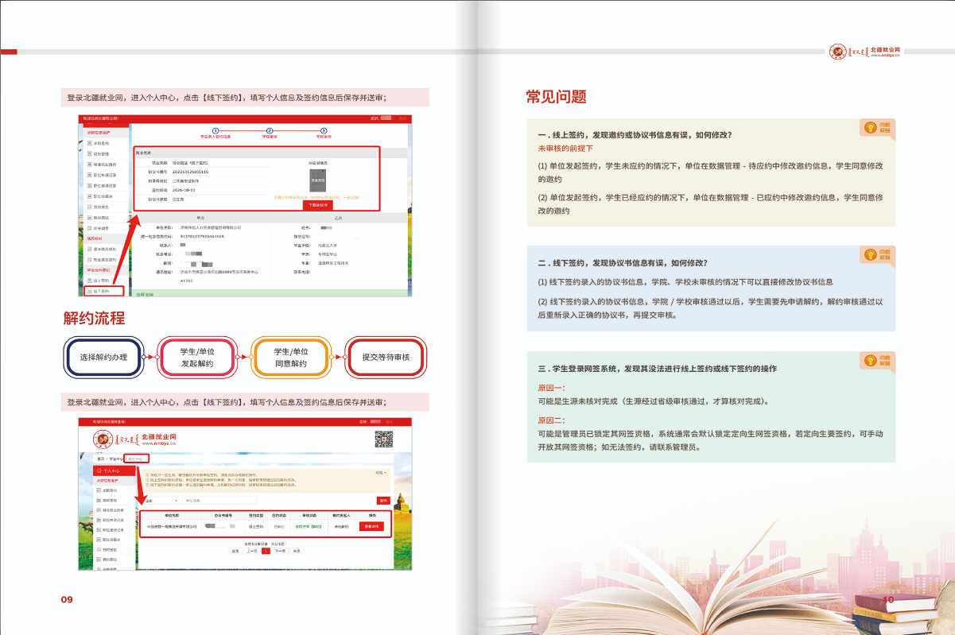Open the 全部 filter dropdown
Image resolution: width=955 pixels, height=635 pixels.
click(x=160, y=501)
